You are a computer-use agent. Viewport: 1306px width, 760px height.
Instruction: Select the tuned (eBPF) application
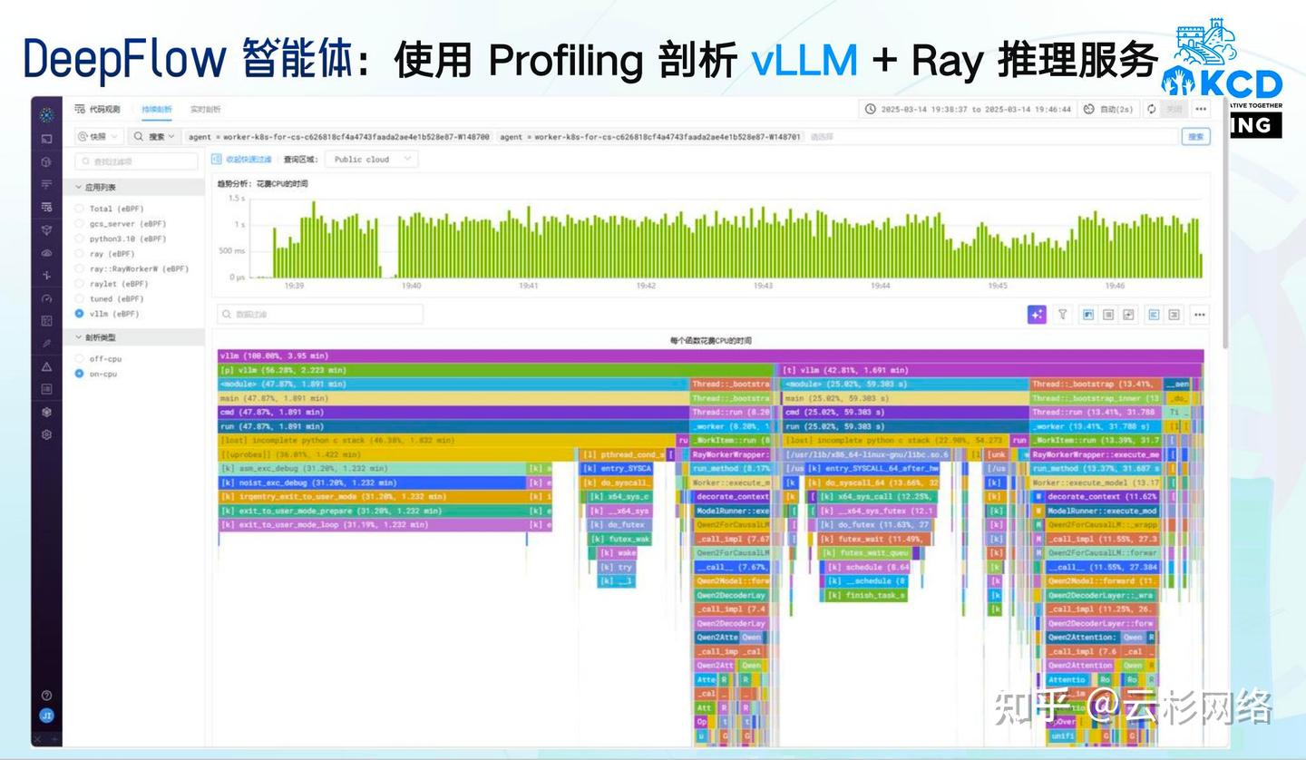(109, 298)
